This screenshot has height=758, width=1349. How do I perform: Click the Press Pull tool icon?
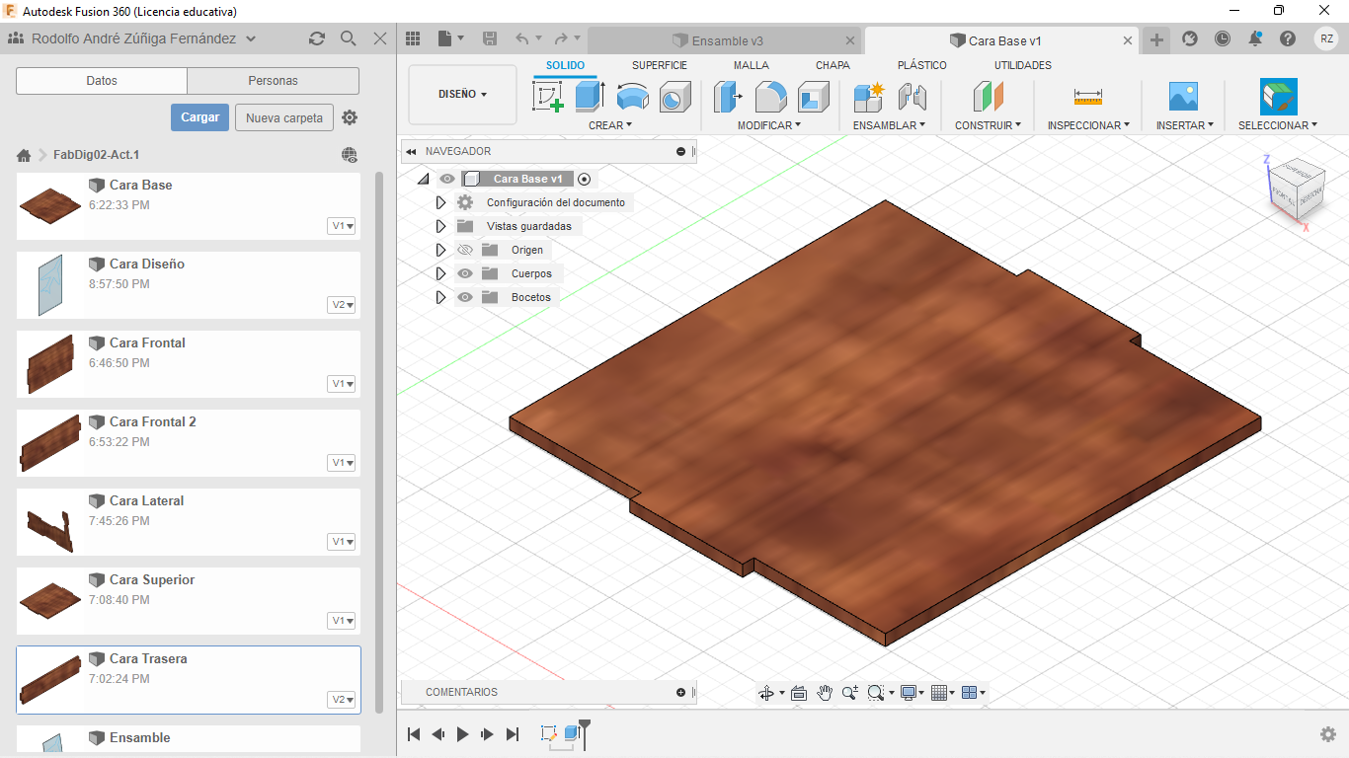(x=728, y=97)
